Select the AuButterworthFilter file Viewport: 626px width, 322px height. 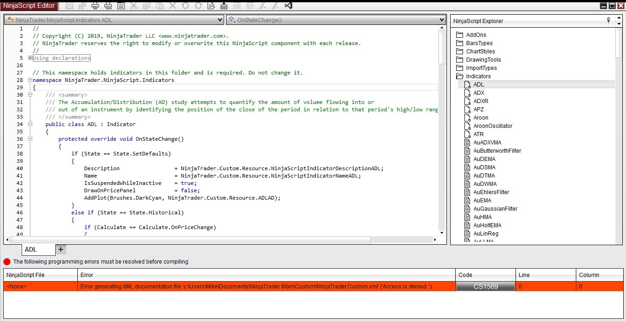click(492, 151)
